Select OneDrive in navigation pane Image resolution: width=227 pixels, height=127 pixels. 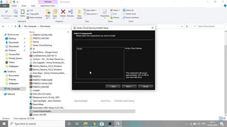pos(11,72)
